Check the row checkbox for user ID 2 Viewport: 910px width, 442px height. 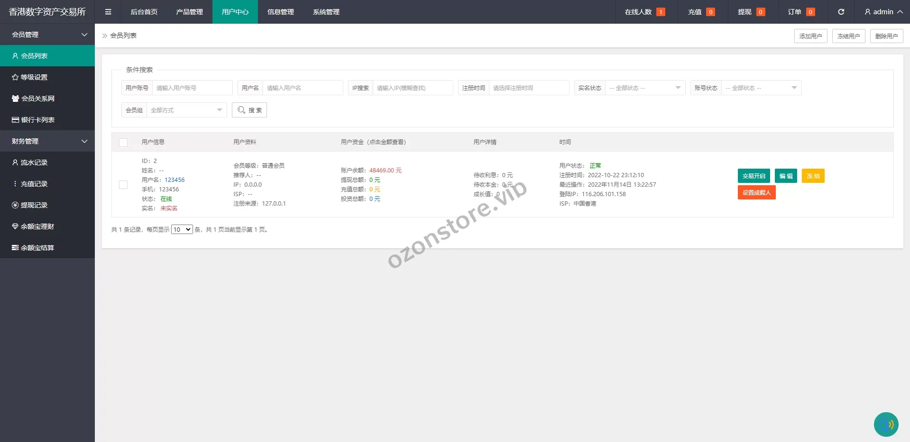click(x=123, y=185)
